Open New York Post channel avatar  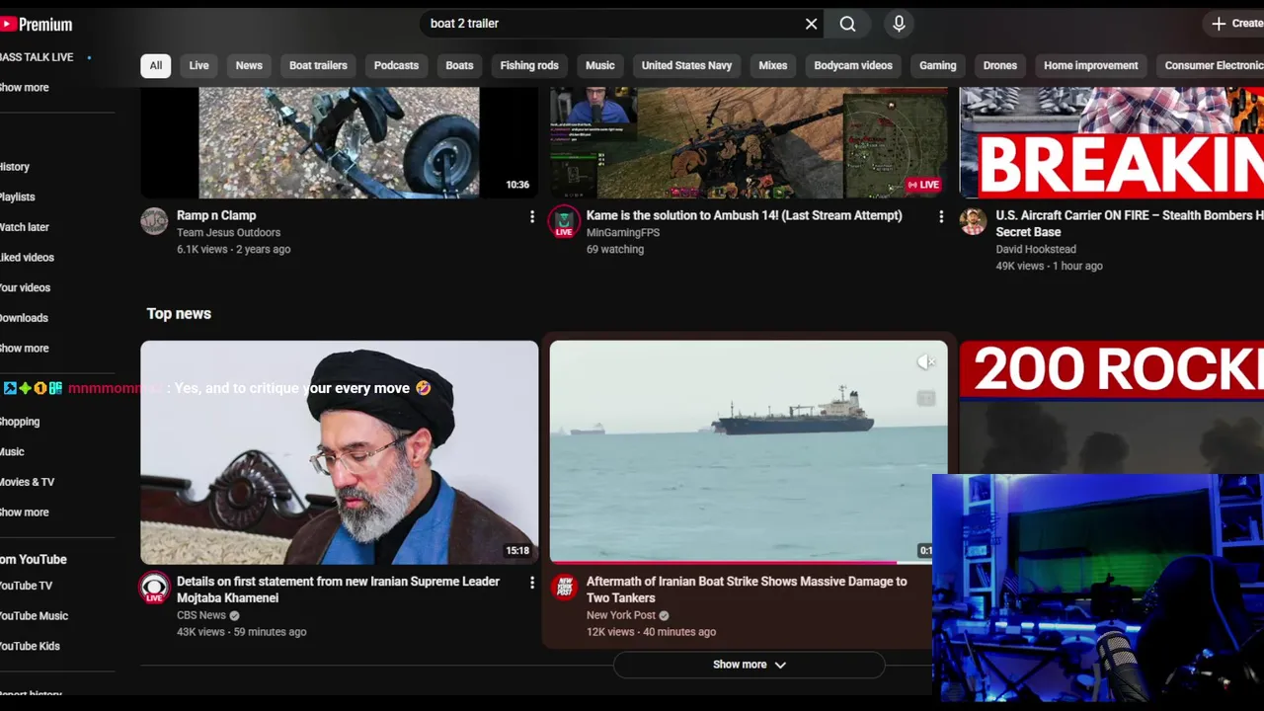point(564,588)
